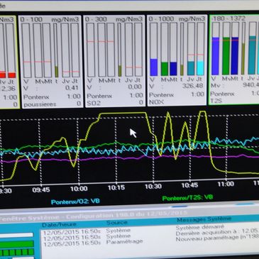Click the green Mv bar in T2S panel
The height and width of the screenshot is (259, 259).
226,56
